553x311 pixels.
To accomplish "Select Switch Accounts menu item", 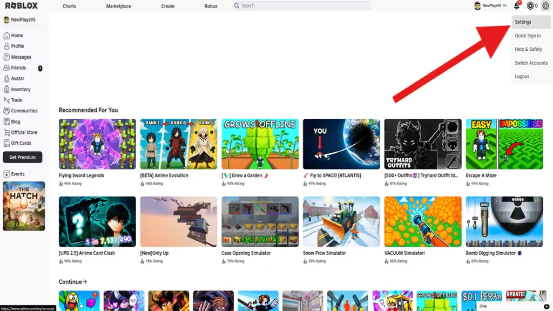I will pos(531,63).
